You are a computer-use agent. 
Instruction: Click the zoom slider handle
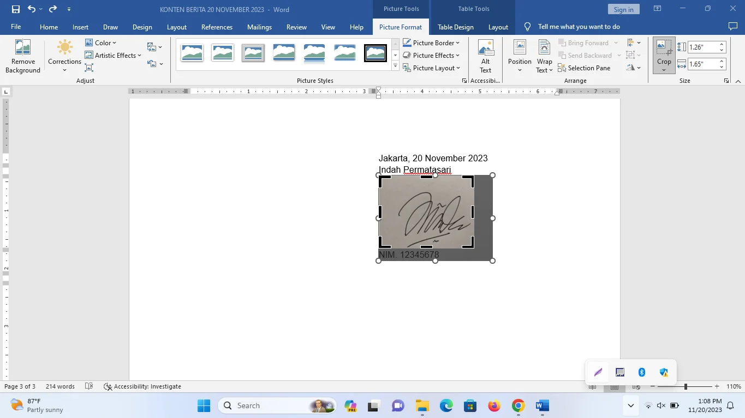(x=686, y=386)
